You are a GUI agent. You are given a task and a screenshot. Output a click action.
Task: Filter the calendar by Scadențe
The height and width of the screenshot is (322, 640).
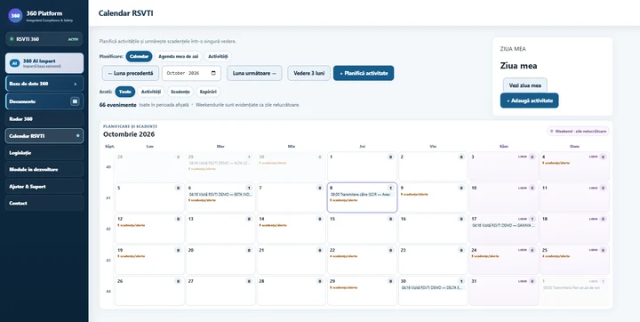[x=180, y=92]
